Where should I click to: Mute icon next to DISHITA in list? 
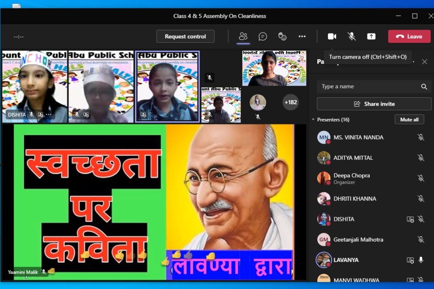pyautogui.click(x=421, y=219)
